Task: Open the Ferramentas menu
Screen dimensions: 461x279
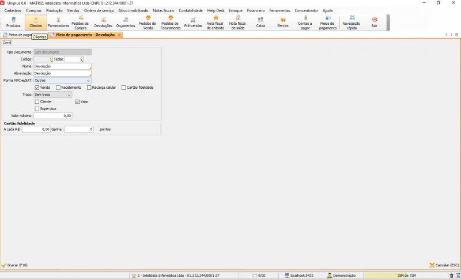Action: point(279,10)
